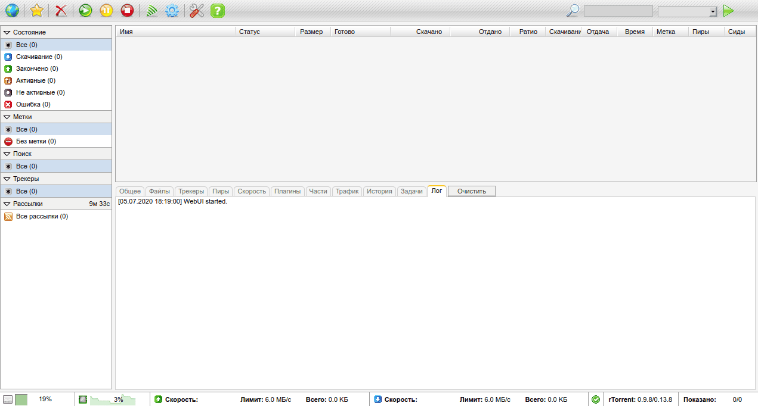The width and height of the screenshot is (758, 406).
Task: Click the magnifier search icon
Action: [x=573, y=10]
